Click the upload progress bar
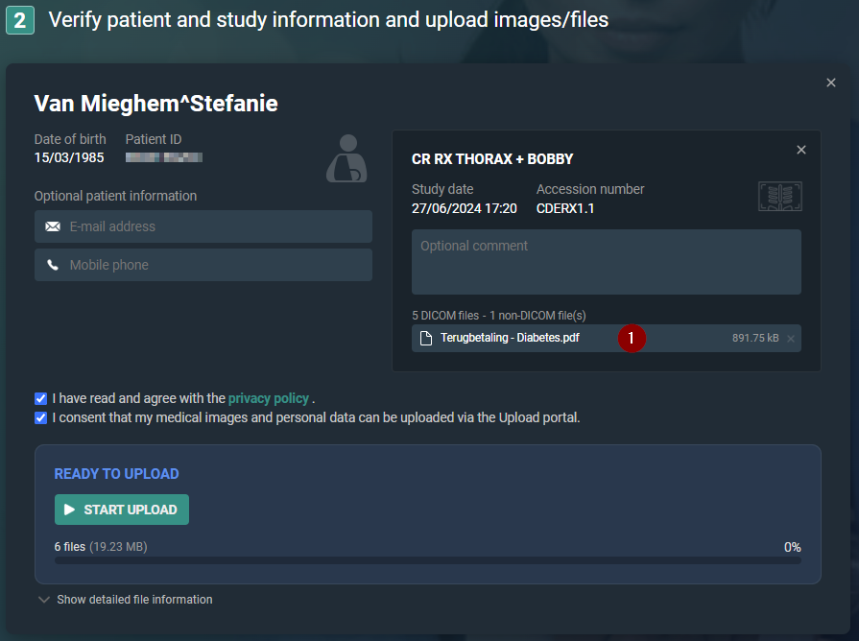This screenshot has width=859, height=641. click(x=427, y=560)
